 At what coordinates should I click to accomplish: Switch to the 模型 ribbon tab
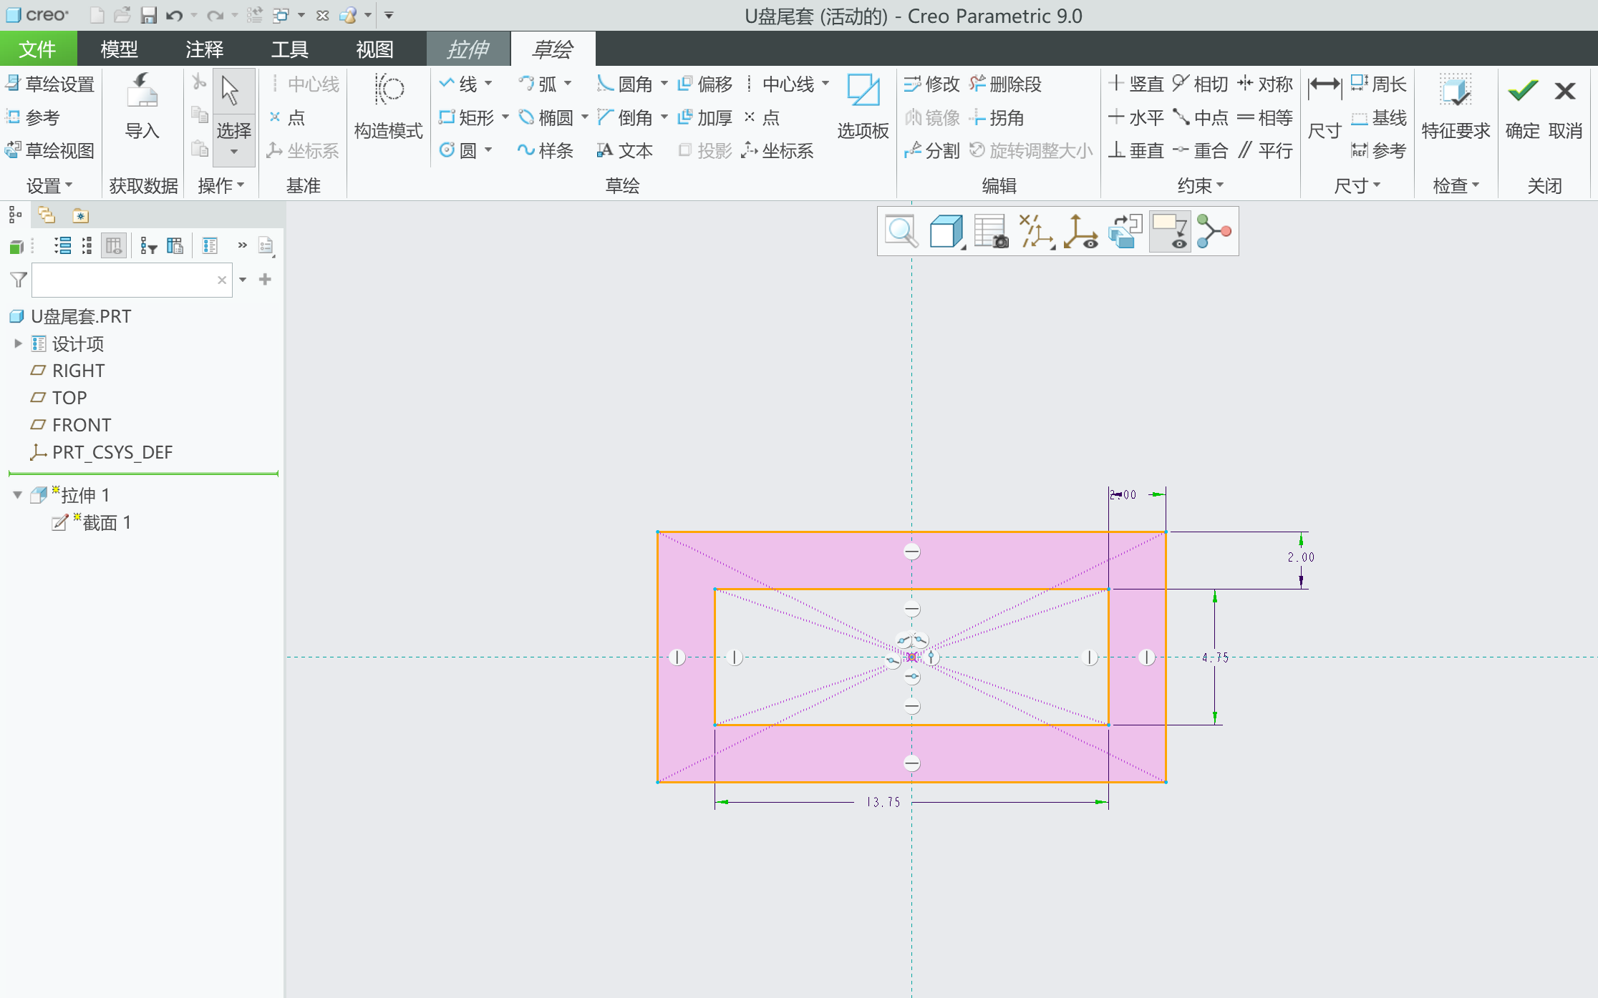click(119, 49)
